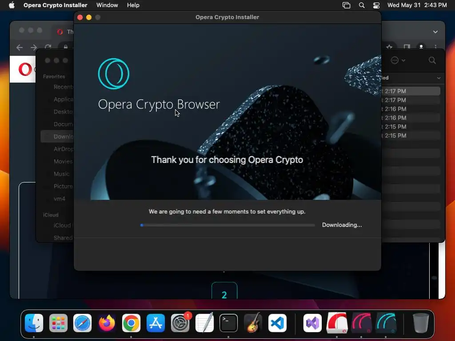Click Back arrow in the Chrome window
The height and width of the screenshot is (341, 455).
tap(20, 47)
